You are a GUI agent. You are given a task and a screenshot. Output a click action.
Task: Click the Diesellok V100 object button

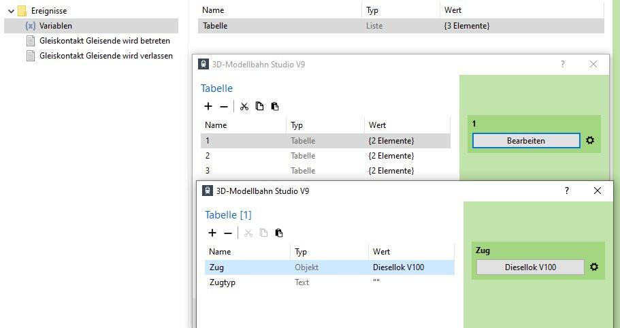(530, 267)
